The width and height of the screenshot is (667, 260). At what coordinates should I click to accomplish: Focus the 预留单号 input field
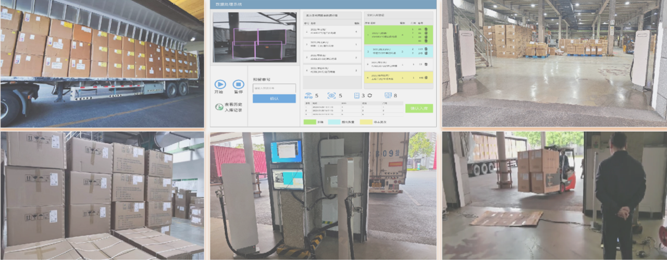click(x=274, y=88)
